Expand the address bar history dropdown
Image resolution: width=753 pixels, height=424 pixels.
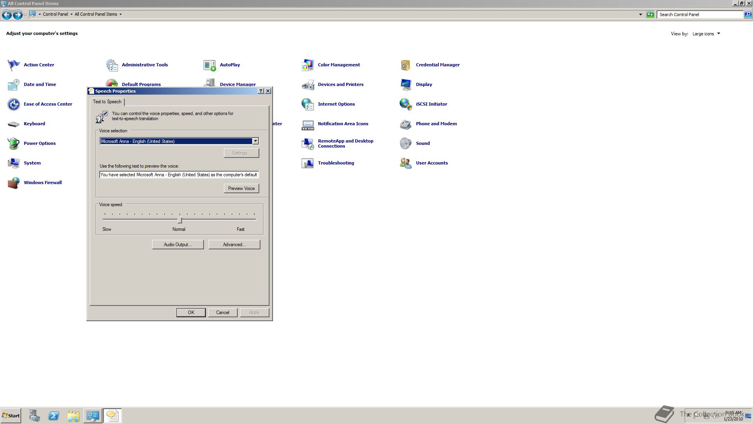pos(640,15)
